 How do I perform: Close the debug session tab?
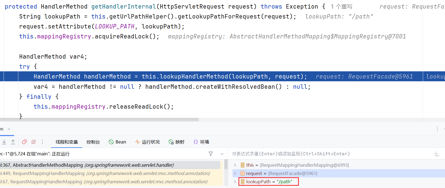[9, 129]
